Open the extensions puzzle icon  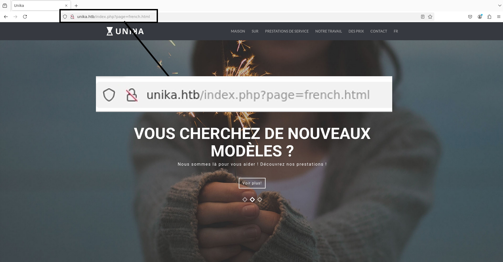click(489, 17)
